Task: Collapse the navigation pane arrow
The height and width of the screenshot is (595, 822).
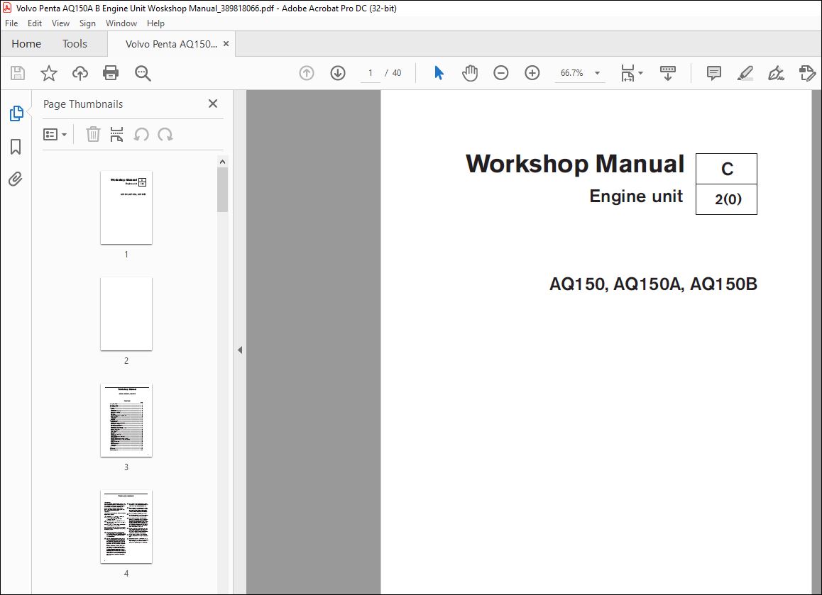Action: (240, 350)
